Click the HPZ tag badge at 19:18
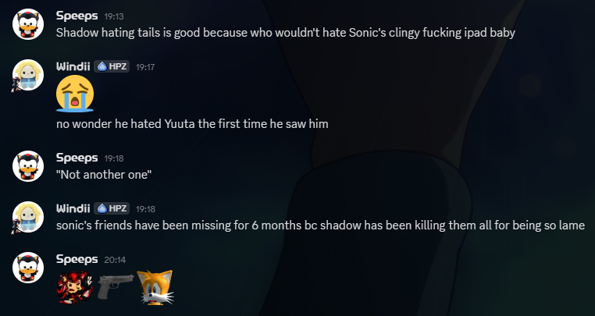The image size is (595, 316). pyautogui.click(x=112, y=208)
